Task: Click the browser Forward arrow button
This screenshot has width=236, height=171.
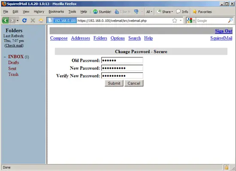Action: (12, 20)
